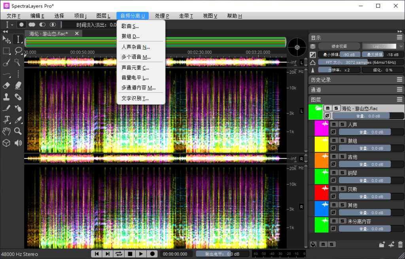
Task: Select the move/transform arrow tool
Action: tap(6, 39)
